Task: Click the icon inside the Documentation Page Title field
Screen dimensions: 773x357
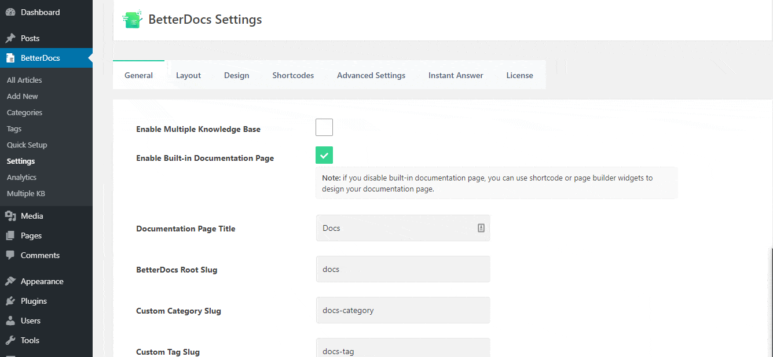Action: (480, 227)
